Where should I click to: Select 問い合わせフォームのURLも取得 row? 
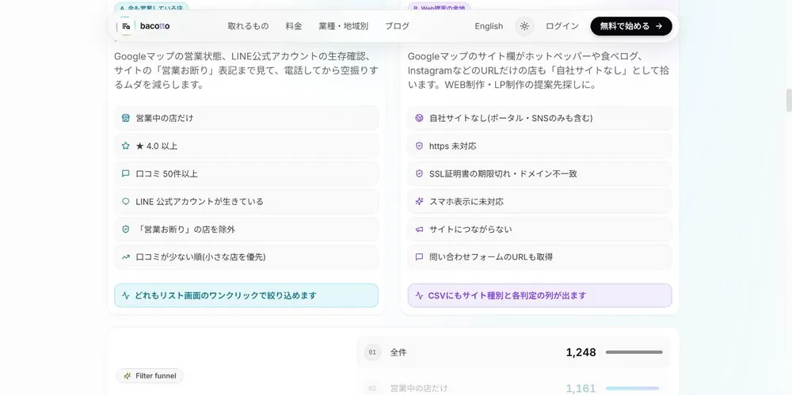coord(540,257)
